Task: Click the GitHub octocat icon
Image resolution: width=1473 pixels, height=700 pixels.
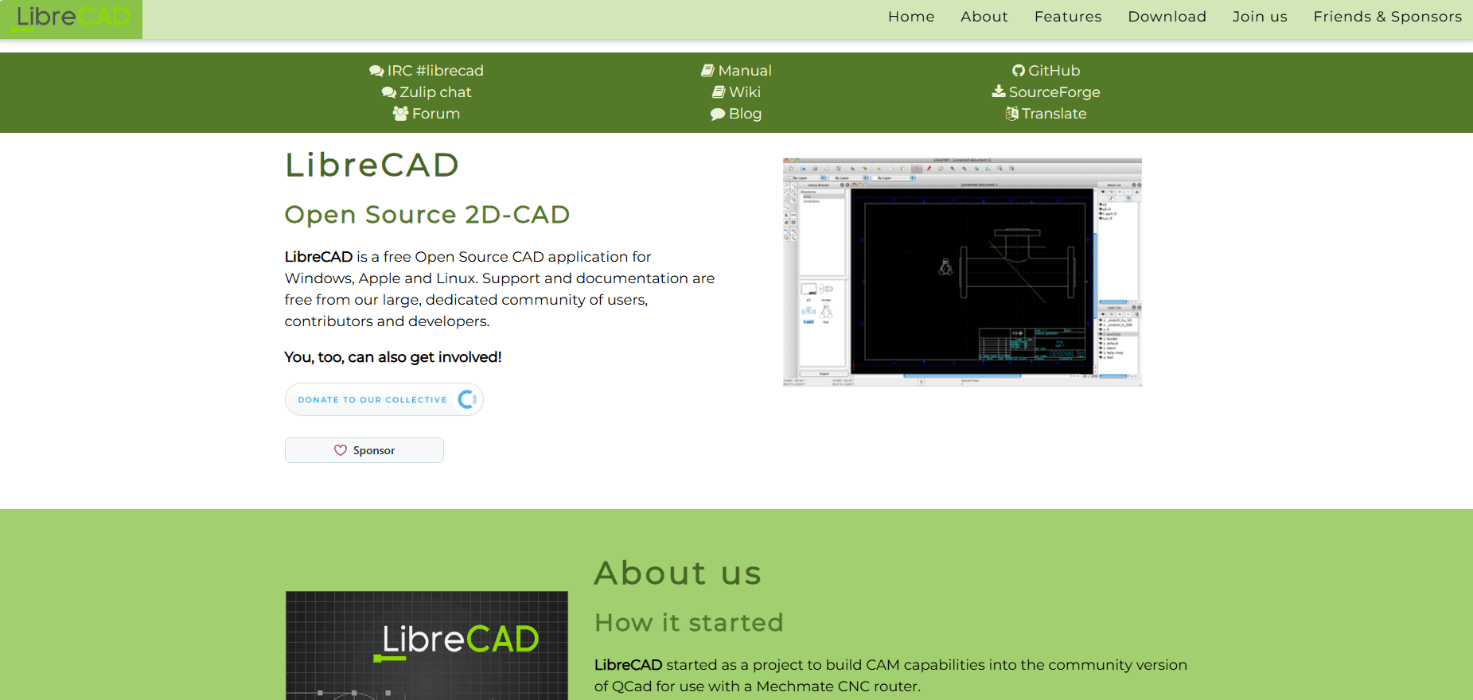Action: tap(1019, 71)
